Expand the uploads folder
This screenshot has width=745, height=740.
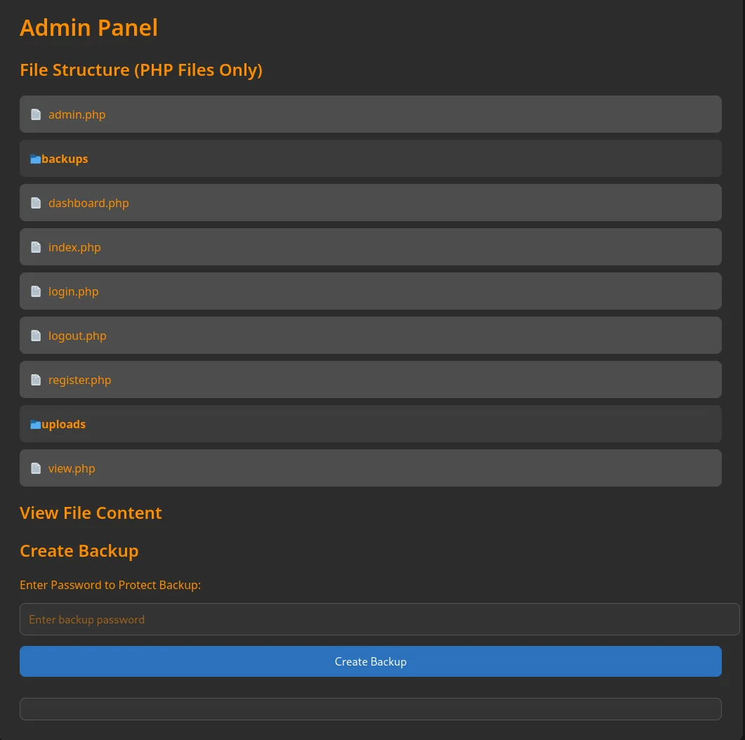tap(64, 424)
